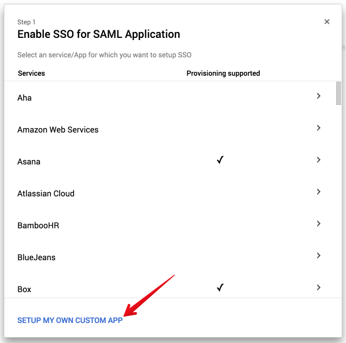Choose the BlueJeans service entry
Viewport: 346px width, 343px height.
tap(36, 258)
